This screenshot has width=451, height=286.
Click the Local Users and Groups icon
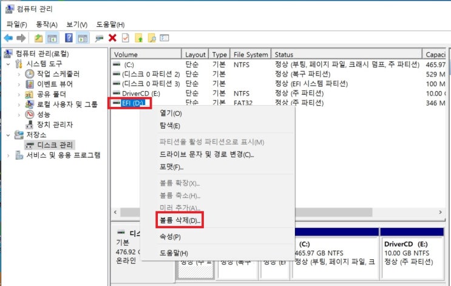(x=29, y=104)
